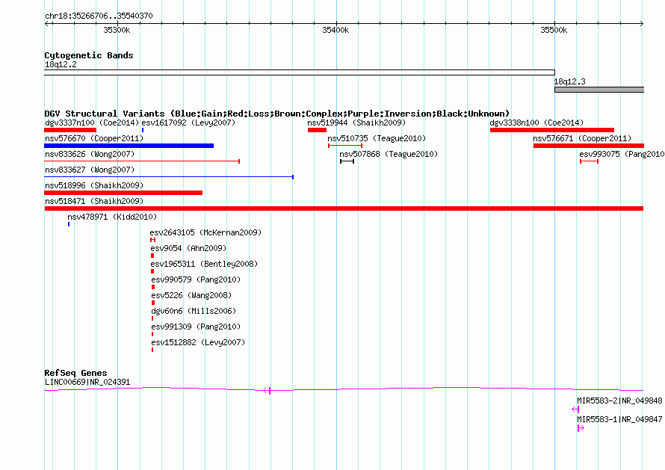Screen dimensions: 665x470
Task: Open the nsv518996 (Shaikh2009) variant label
Action: click(94, 185)
